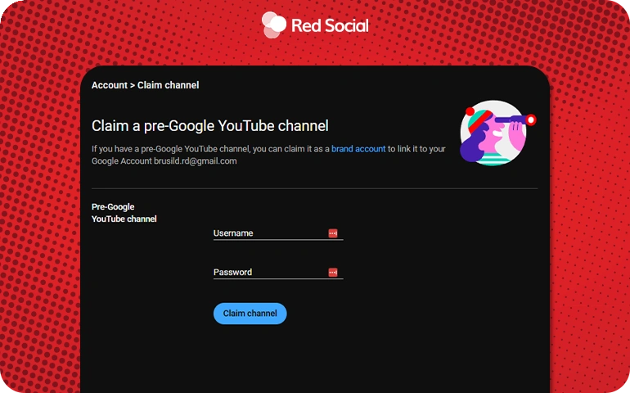Click the telescope character illustration
Screen dimensions: 630x393
pos(497,133)
